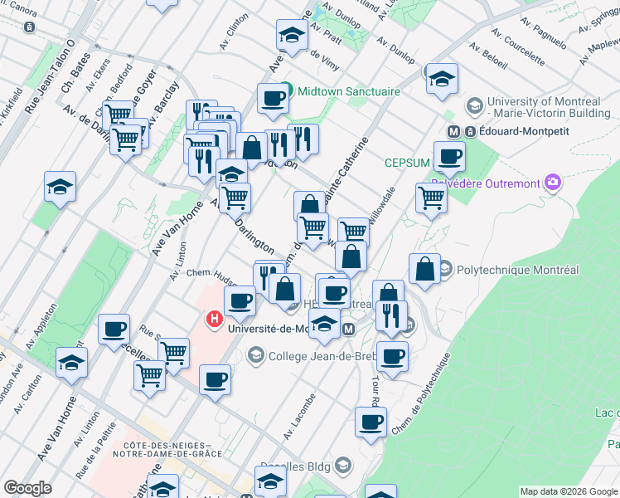
Task: Click the Midtown Sanctuaire label
Action: [349, 91]
